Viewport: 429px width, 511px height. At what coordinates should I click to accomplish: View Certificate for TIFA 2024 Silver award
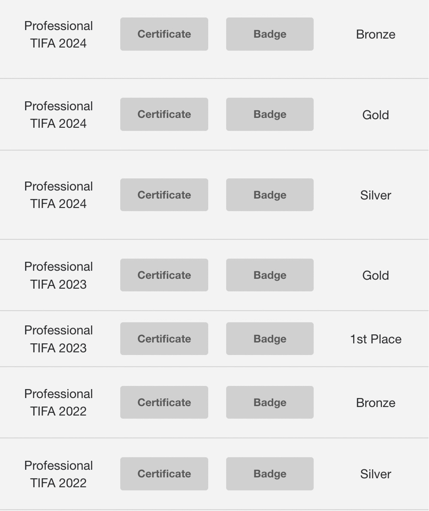(164, 195)
